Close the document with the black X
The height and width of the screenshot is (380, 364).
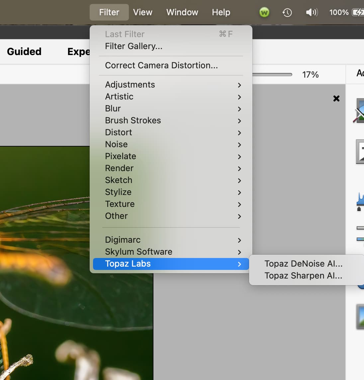coord(336,98)
